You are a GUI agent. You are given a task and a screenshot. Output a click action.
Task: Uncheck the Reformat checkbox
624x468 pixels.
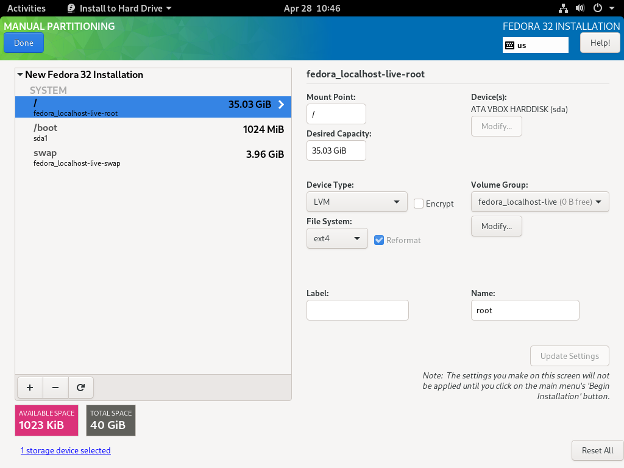(x=379, y=240)
